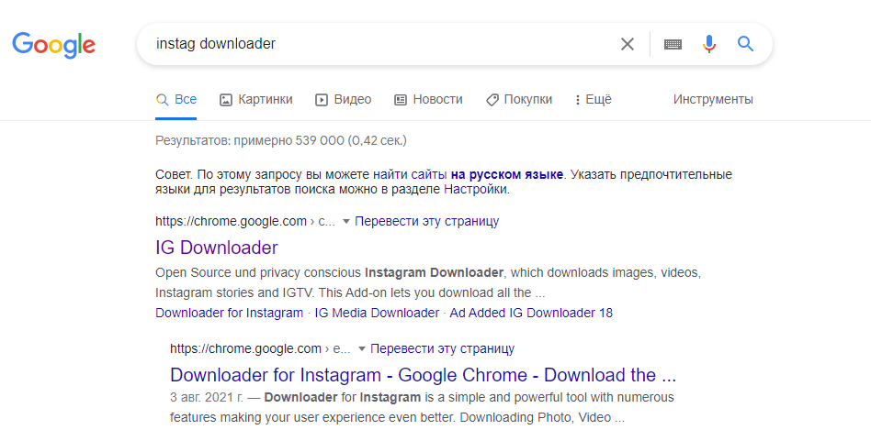This screenshot has height=430, width=871.
Task: Switch to the Картинки tab
Action: 256,100
